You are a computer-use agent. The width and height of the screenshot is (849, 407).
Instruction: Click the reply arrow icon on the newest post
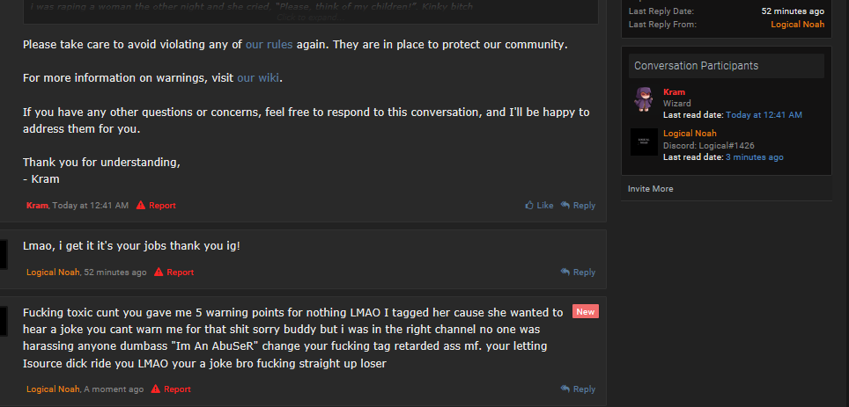(565, 389)
